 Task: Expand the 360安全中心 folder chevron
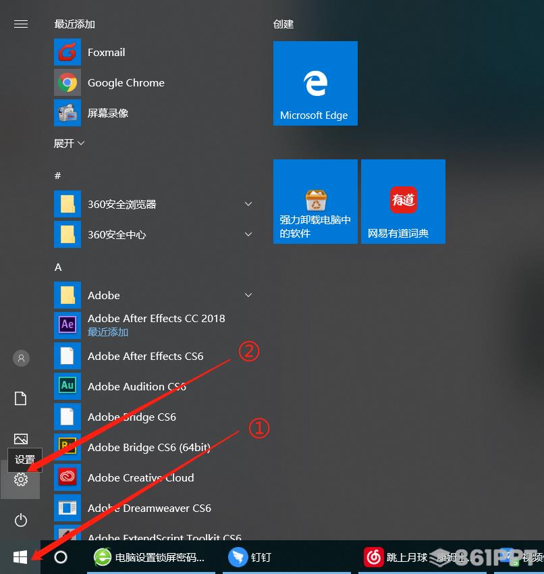(x=248, y=234)
